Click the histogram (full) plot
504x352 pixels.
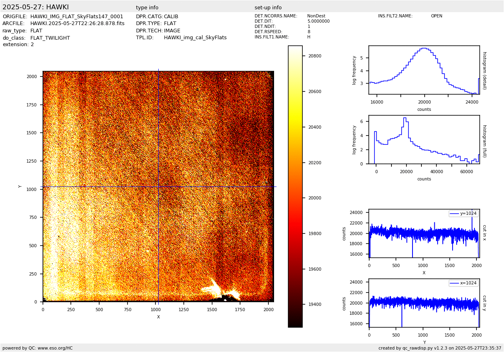tap(424, 140)
